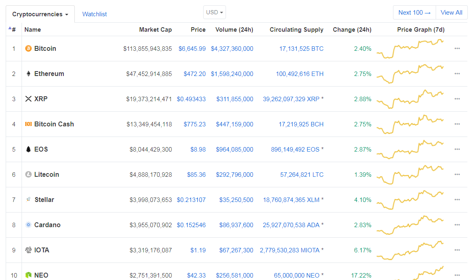Open the Bitcoin Cash name link
469x280 pixels.
(54, 124)
